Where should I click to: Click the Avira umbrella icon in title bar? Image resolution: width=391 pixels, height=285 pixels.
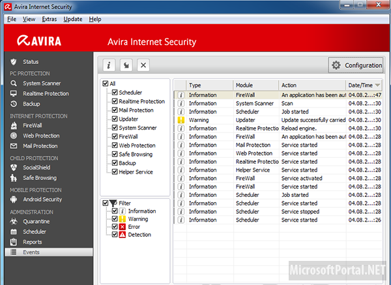tap(8, 7)
